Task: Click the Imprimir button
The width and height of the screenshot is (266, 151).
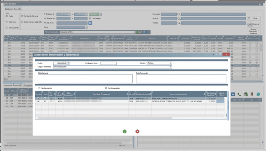Action: point(254,24)
